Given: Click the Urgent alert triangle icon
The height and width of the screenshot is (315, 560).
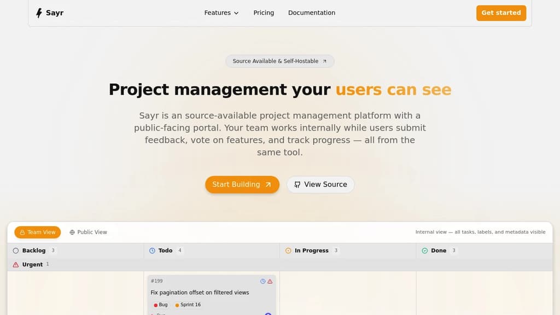Looking at the screenshot, I should tap(15, 264).
